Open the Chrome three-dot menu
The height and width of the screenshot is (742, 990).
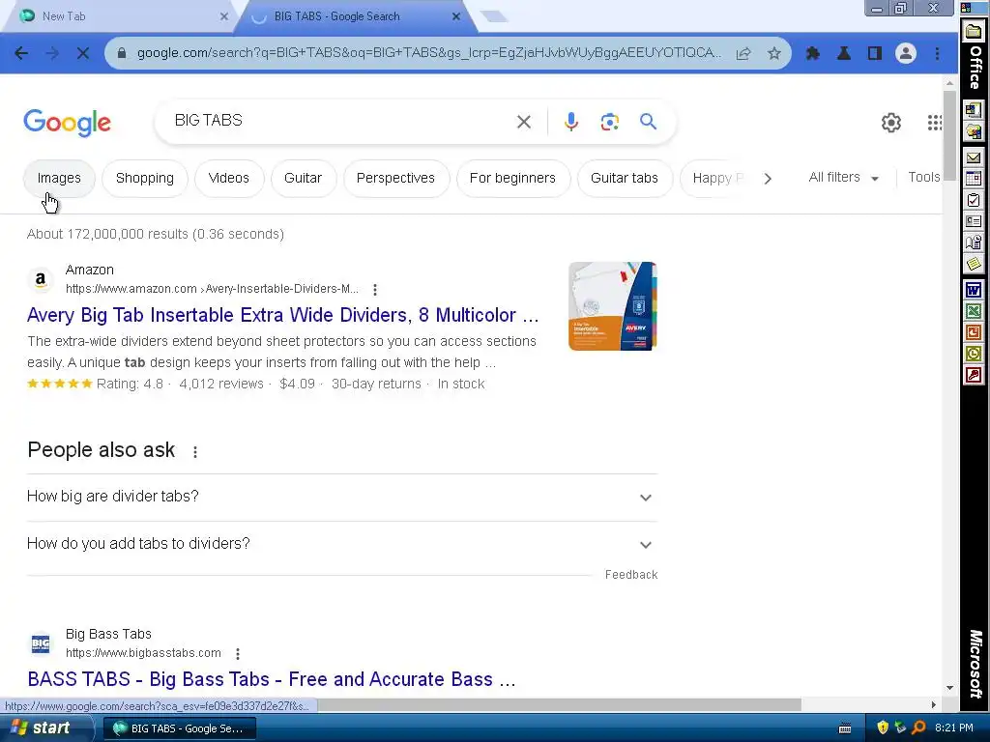(937, 54)
